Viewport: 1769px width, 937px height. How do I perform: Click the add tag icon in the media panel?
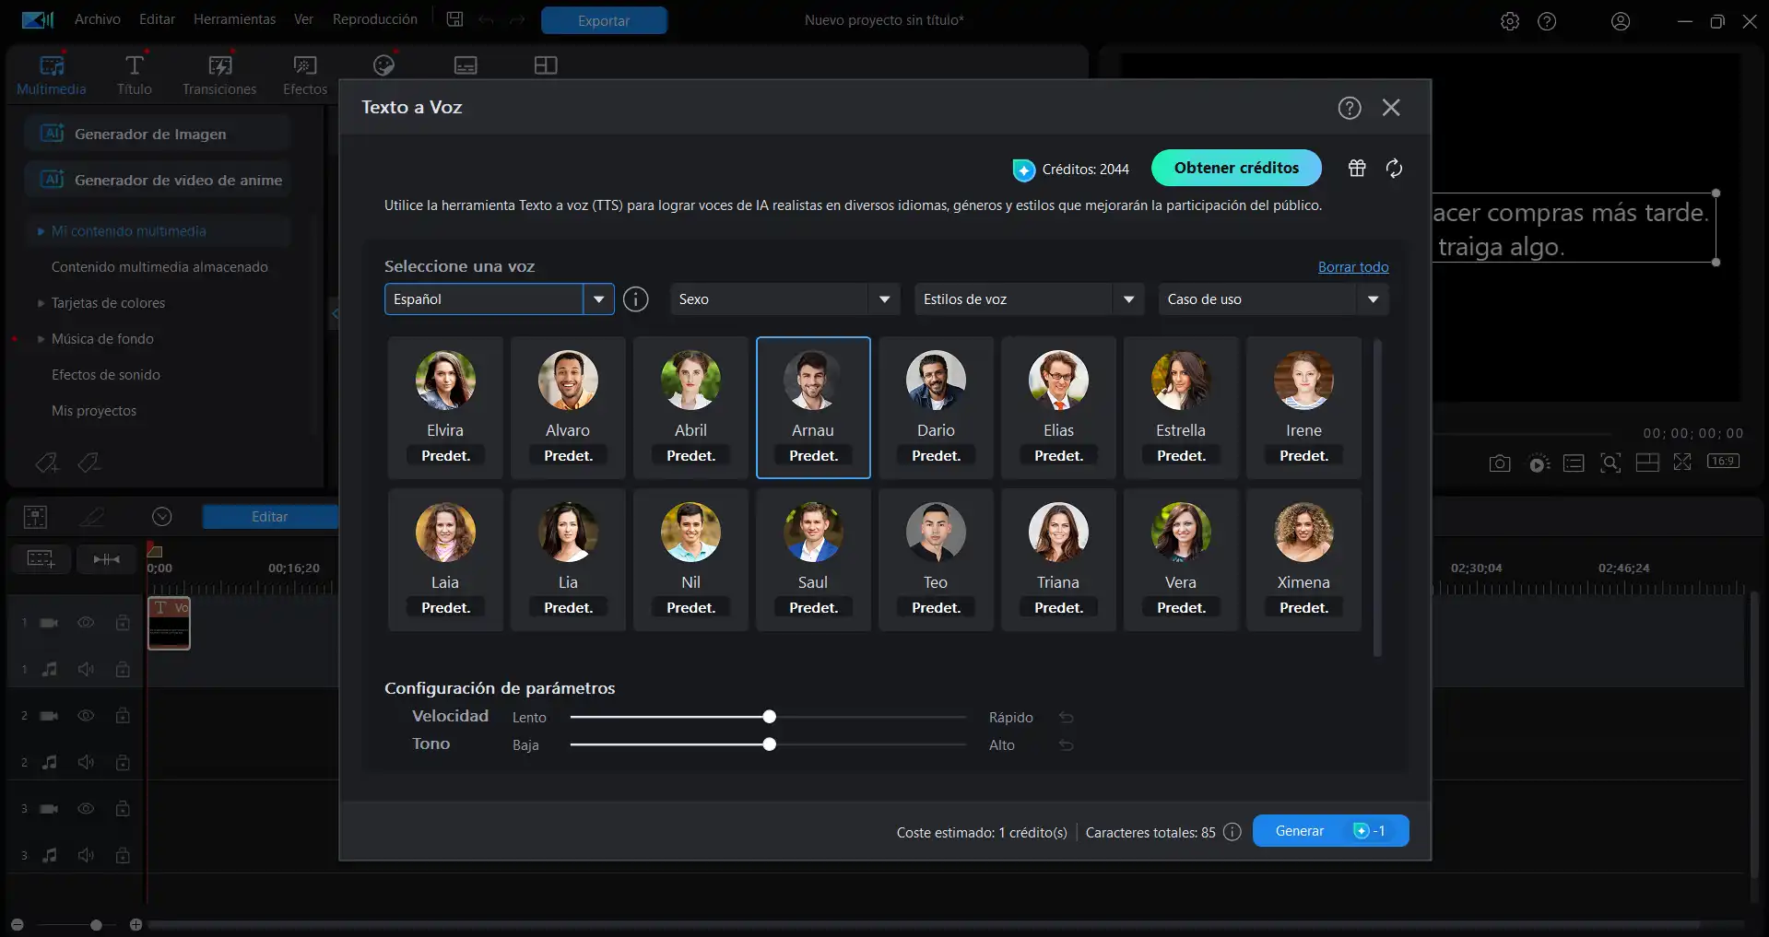click(47, 463)
